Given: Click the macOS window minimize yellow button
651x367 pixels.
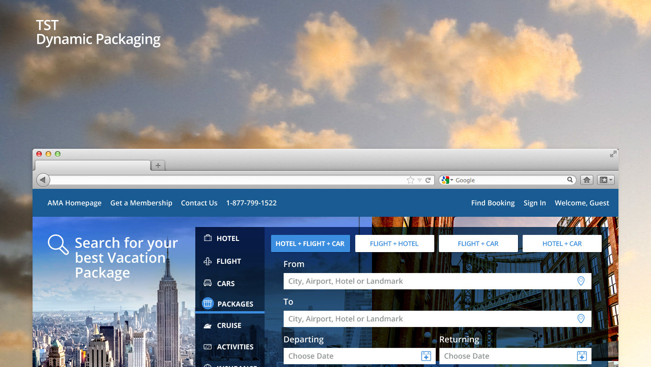Looking at the screenshot, I should [48, 154].
